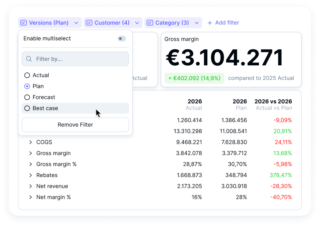This screenshot has height=227, width=320.
Task: Expand the Net revenue row
Action: [31, 186]
